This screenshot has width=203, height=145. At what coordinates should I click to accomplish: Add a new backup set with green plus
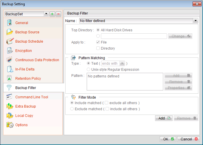point(52,14)
